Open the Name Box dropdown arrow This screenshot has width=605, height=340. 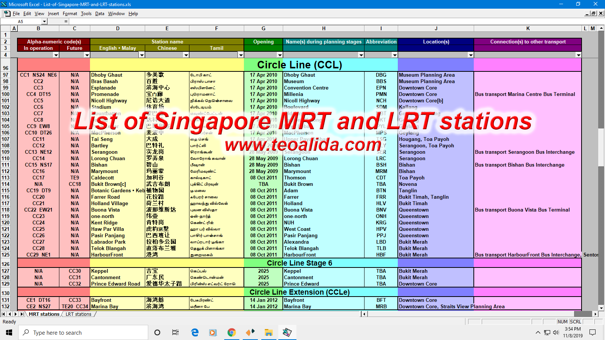[44, 22]
